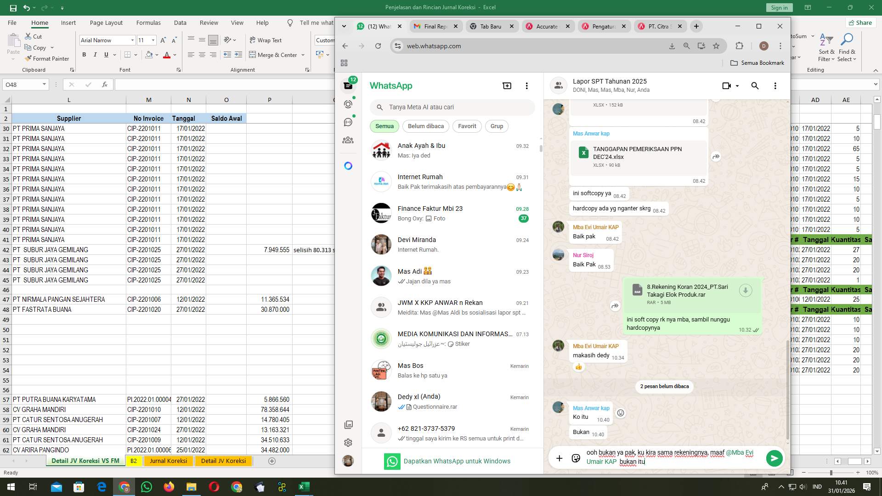Open Dapatkan WhatsApp untuk Windows link

click(457, 461)
